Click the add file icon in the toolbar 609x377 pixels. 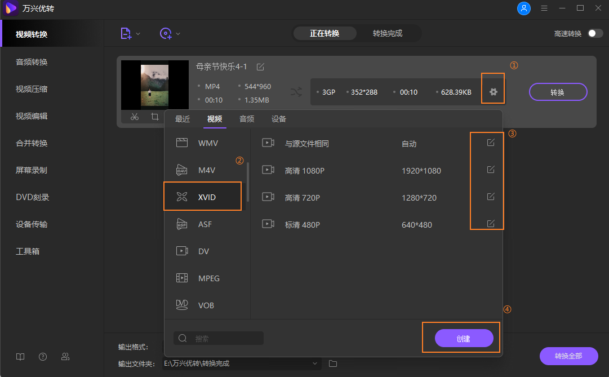tap(125, 33)
